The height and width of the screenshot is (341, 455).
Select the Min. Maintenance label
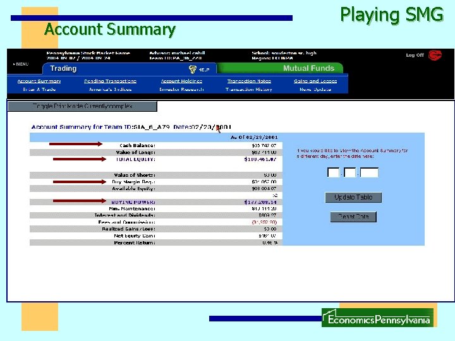click(x=132, y=209)
